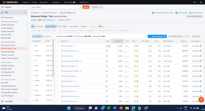The width and height of the screenshot is (205, 111).
Task: Select Exact Match tab
Action: coord(74,26)
